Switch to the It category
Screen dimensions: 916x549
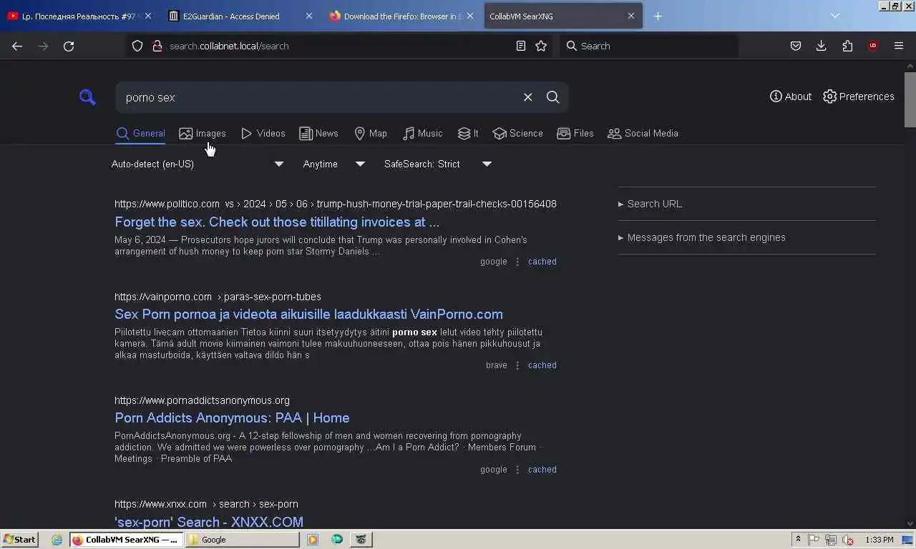click(x=468, y=134)
